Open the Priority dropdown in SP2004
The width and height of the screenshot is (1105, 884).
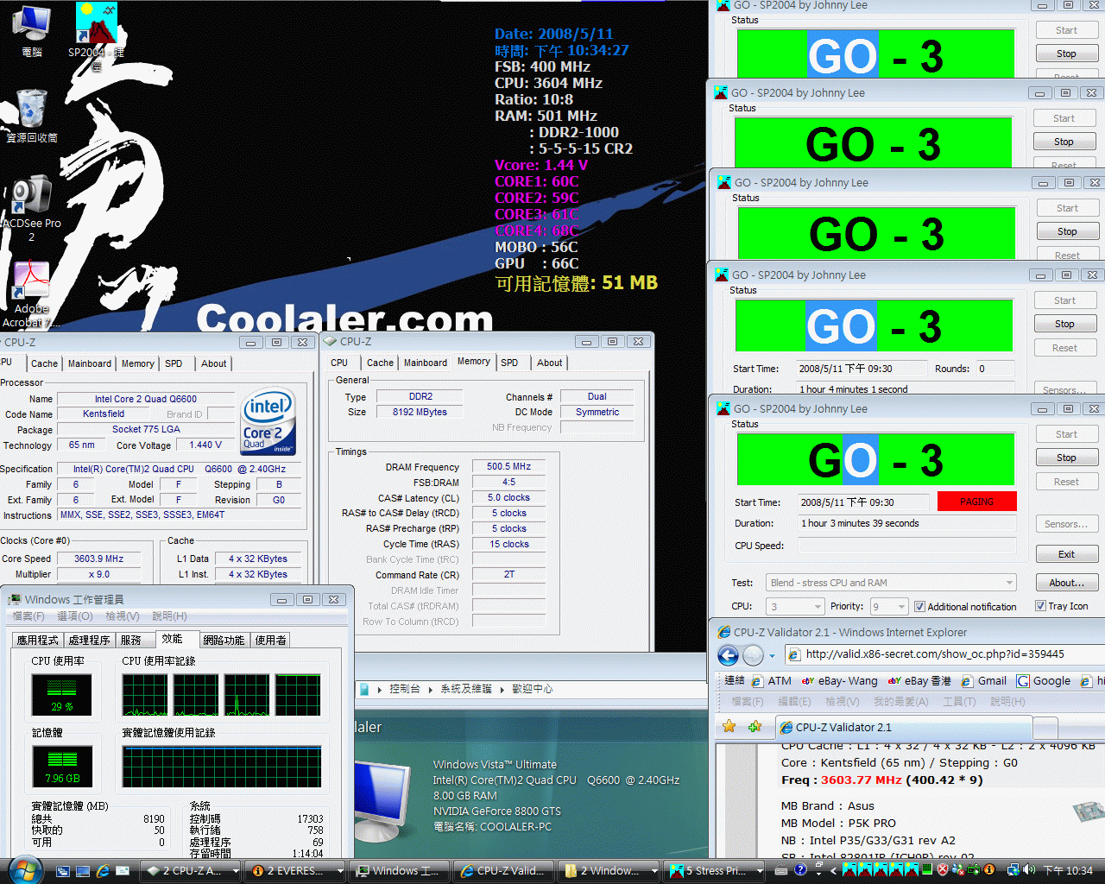point(889,607)
